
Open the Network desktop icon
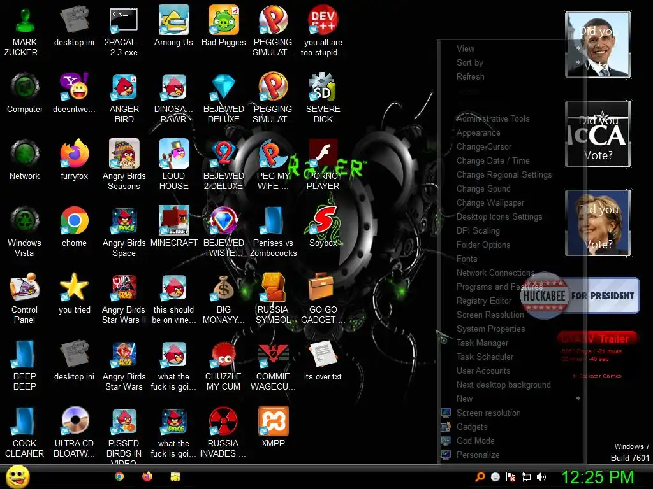[x=25, y=160]
